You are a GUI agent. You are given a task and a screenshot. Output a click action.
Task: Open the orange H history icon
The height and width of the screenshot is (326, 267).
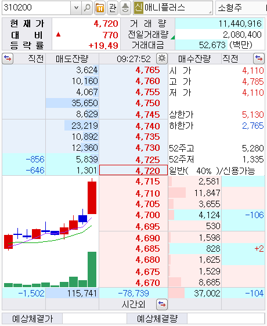[x=100, y=8]
